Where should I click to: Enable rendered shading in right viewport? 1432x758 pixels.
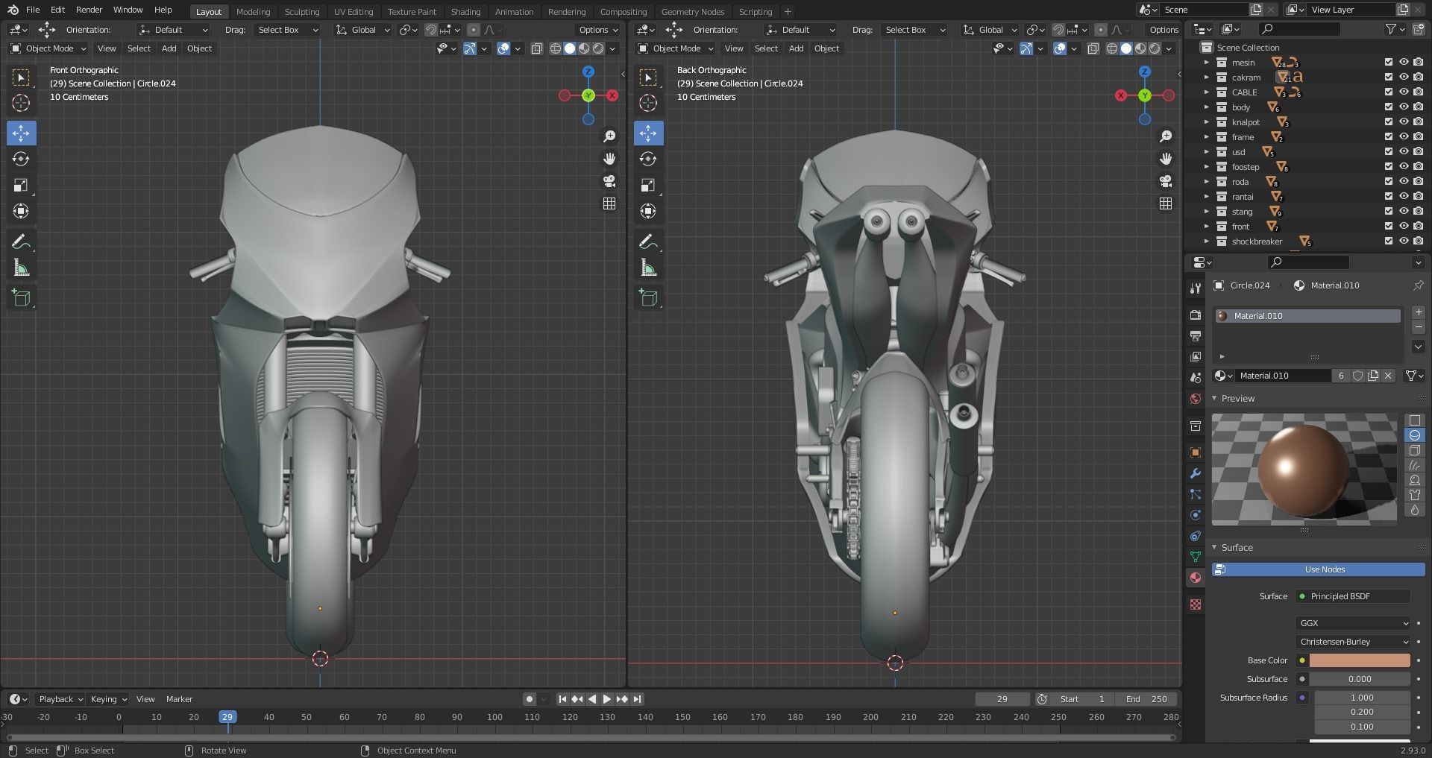click(x=1155, y=48)
